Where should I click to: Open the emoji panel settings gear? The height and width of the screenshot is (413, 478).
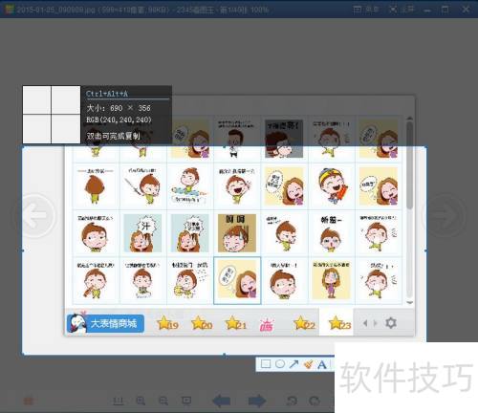point(391,323)
